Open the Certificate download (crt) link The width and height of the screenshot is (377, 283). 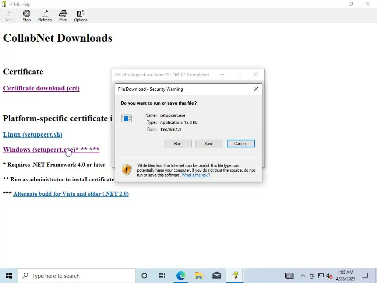click(41, 88)
